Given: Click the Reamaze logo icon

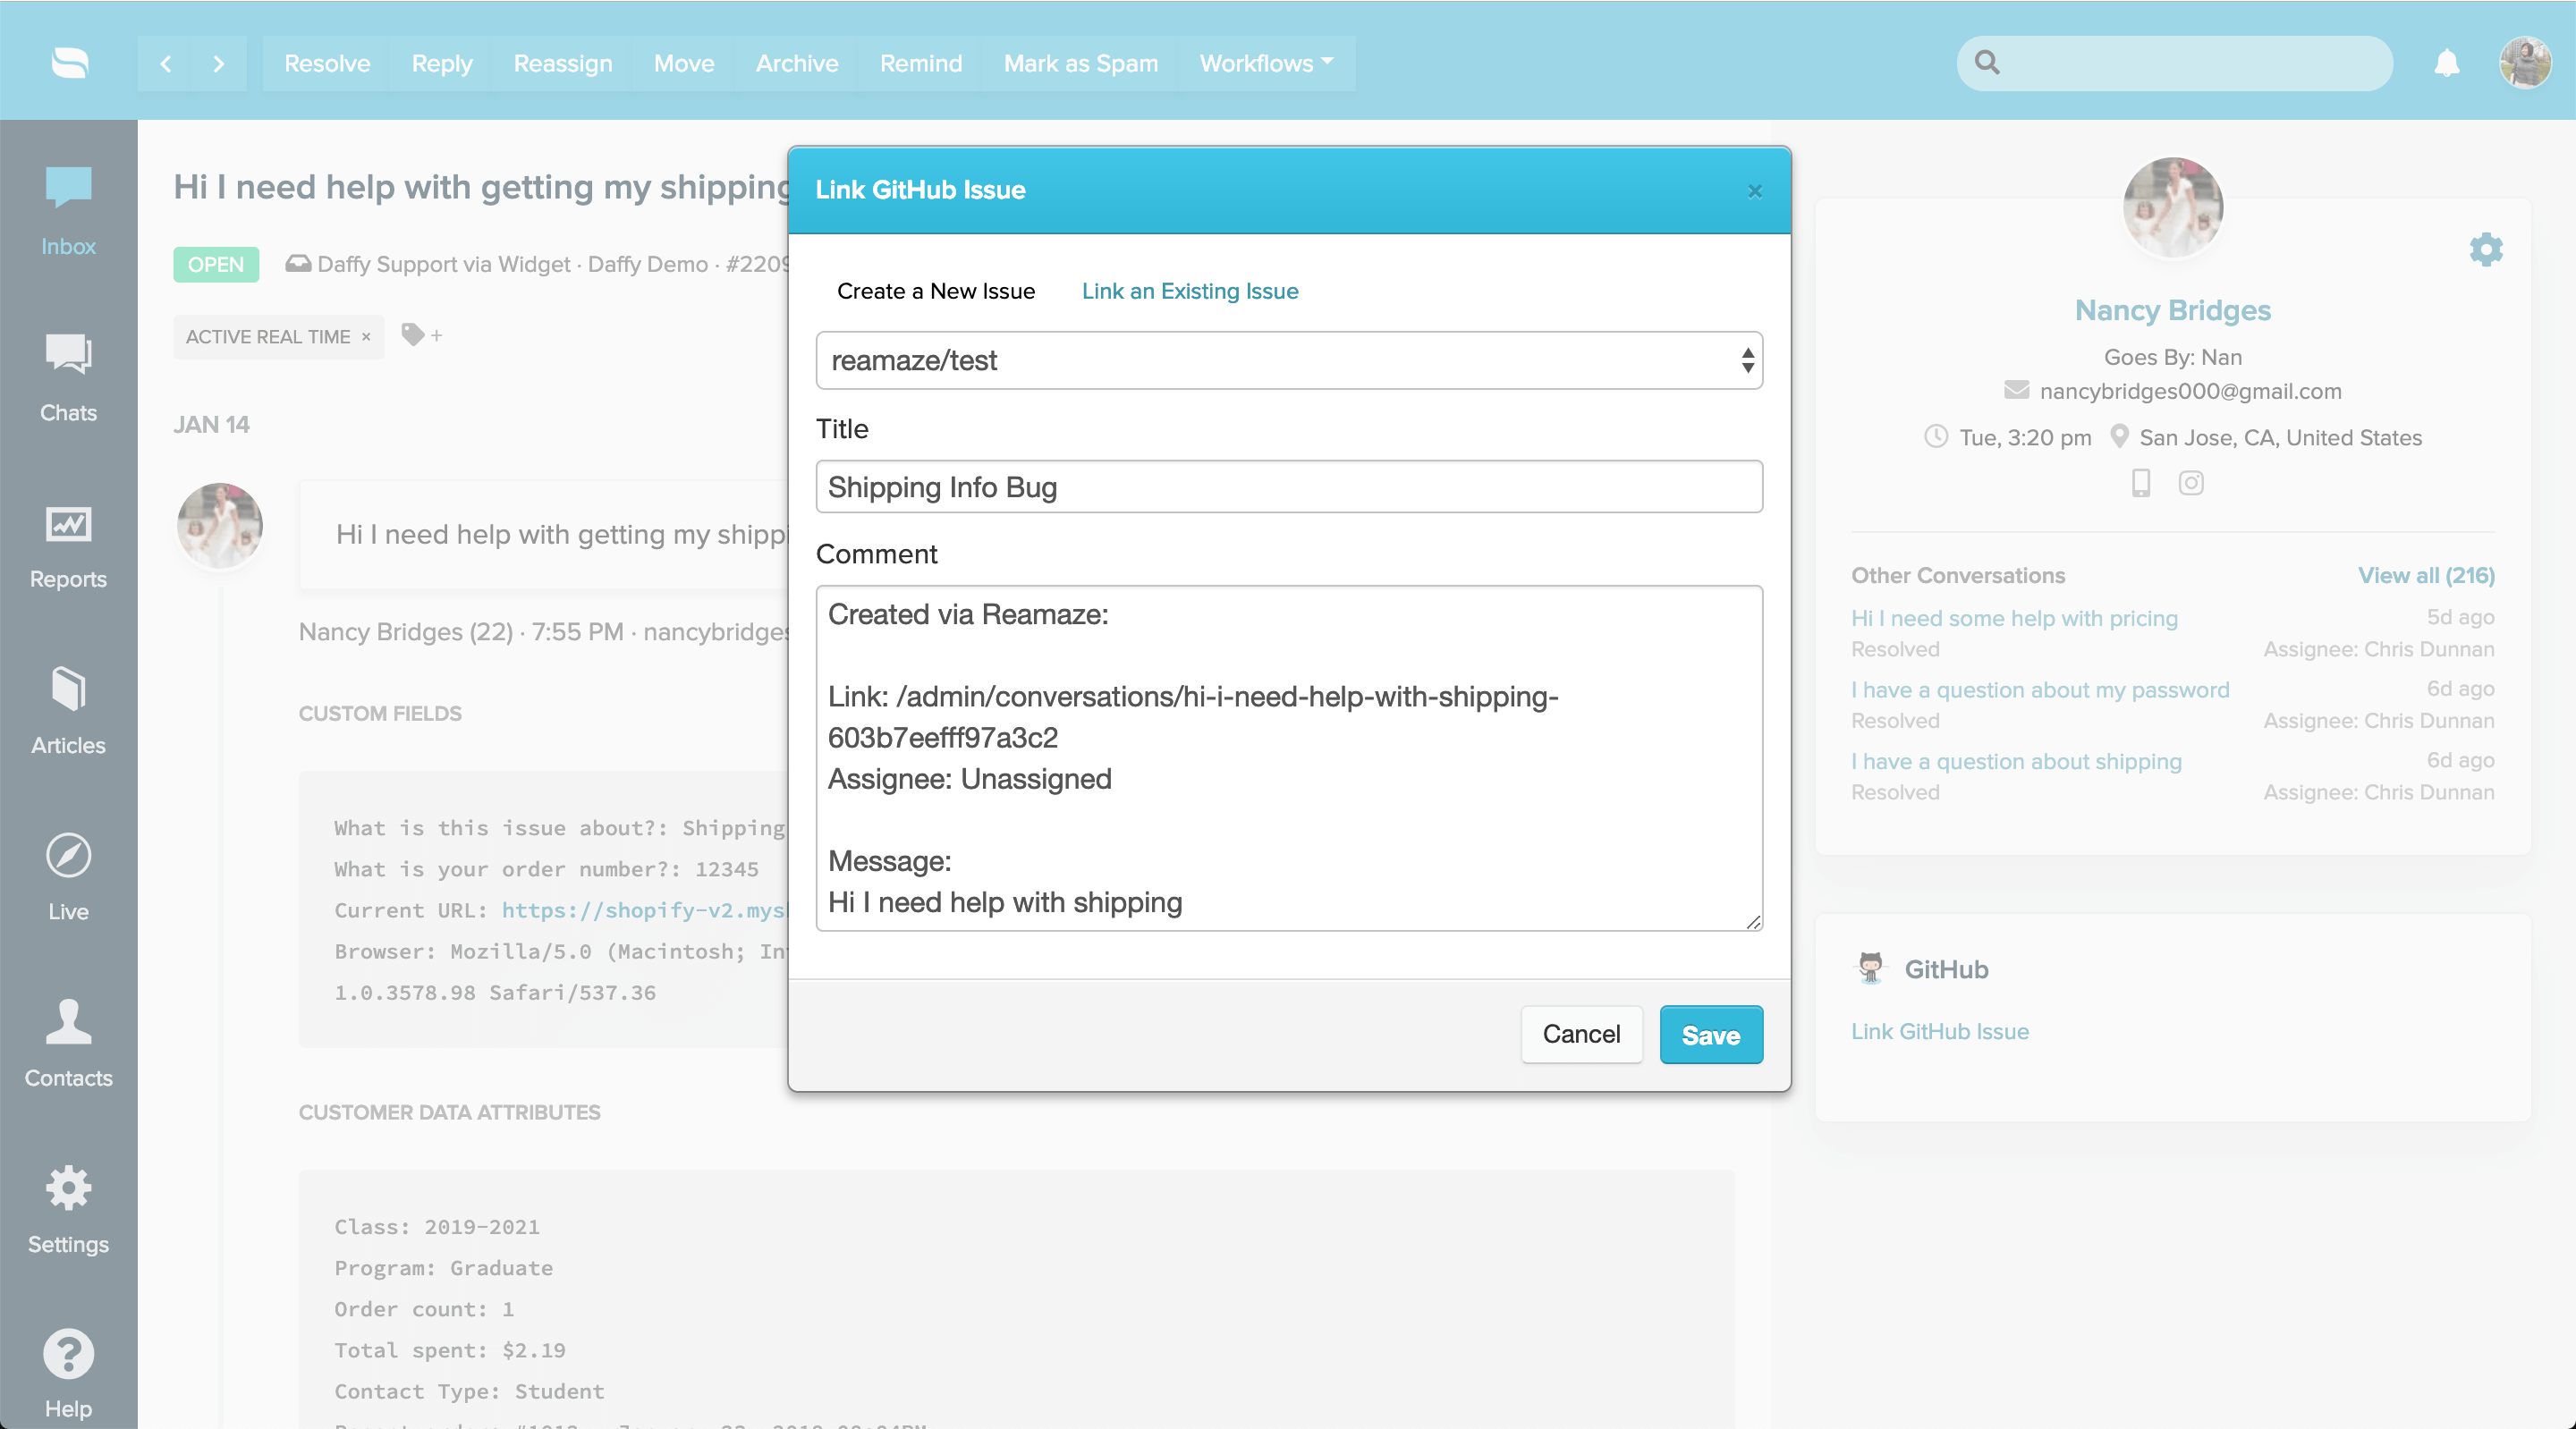Looking at the screenshot, I should [x=69, y=63].
